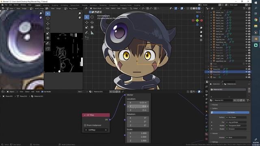Click the 3D viewport pan hand icon
Screen dimensions: 260x146
(201, 32)
